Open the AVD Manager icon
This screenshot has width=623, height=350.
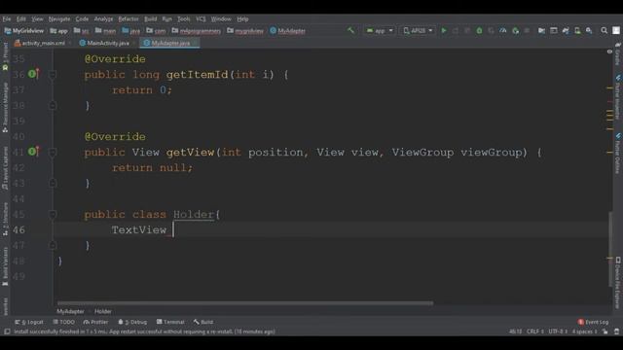[577, 30]
